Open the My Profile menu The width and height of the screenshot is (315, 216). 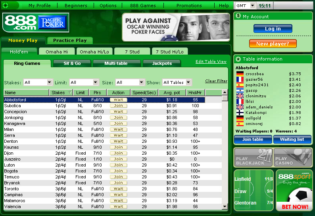tap(40, 6)
